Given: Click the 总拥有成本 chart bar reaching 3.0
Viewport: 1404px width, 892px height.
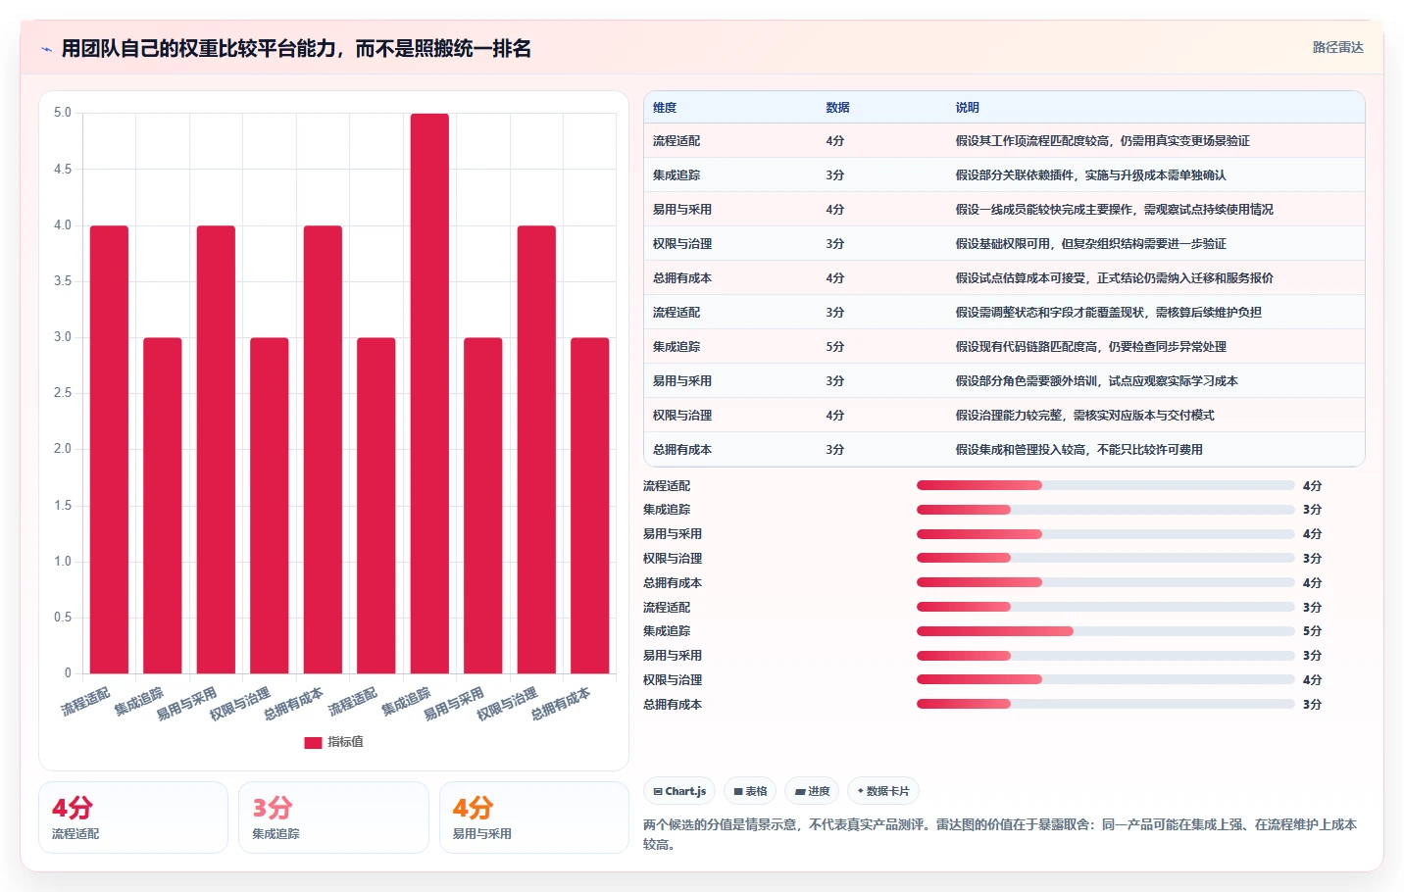Looking at the screenshot, I should (590, 506).
